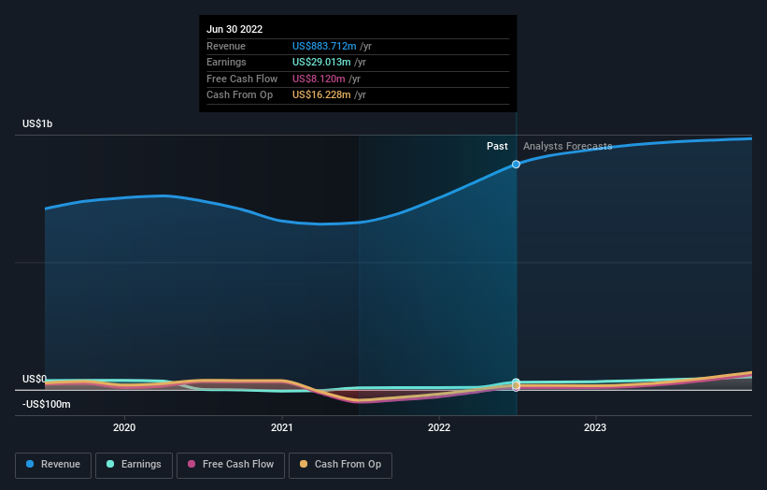Click the Revenue row label in tooltip

tap(226, 46)
